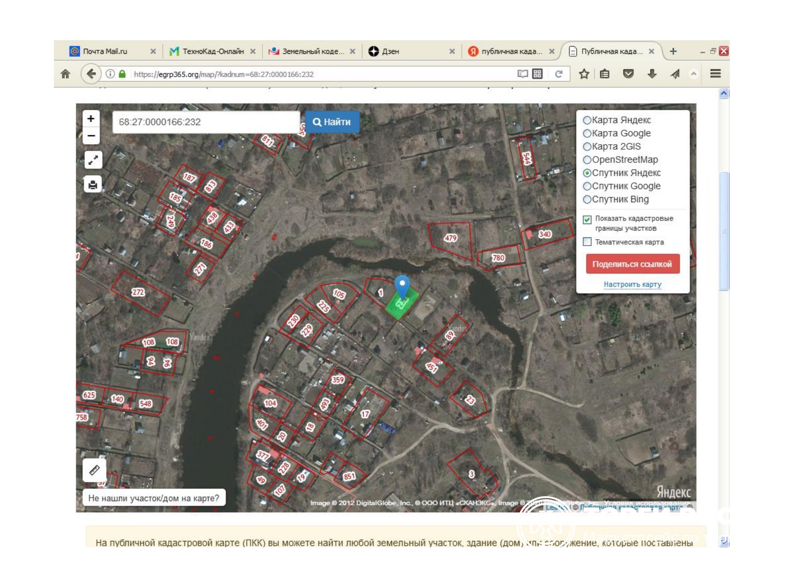Open the Pocket icon

628,74
